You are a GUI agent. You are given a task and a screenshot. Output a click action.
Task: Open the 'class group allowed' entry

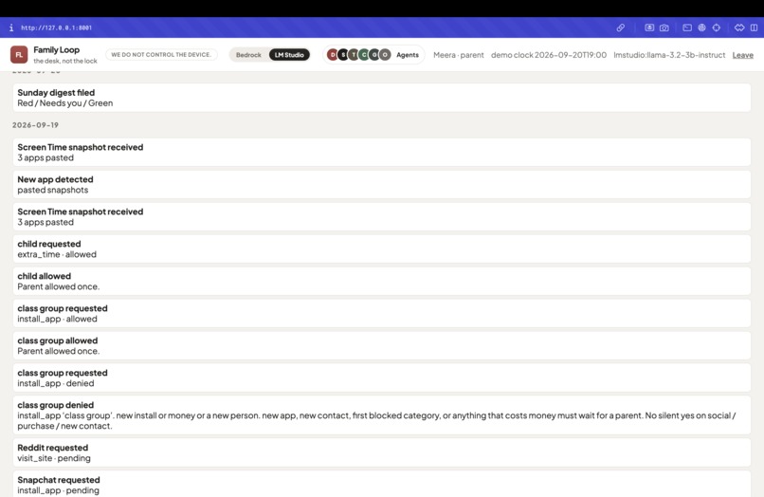[x=381, y=345]
